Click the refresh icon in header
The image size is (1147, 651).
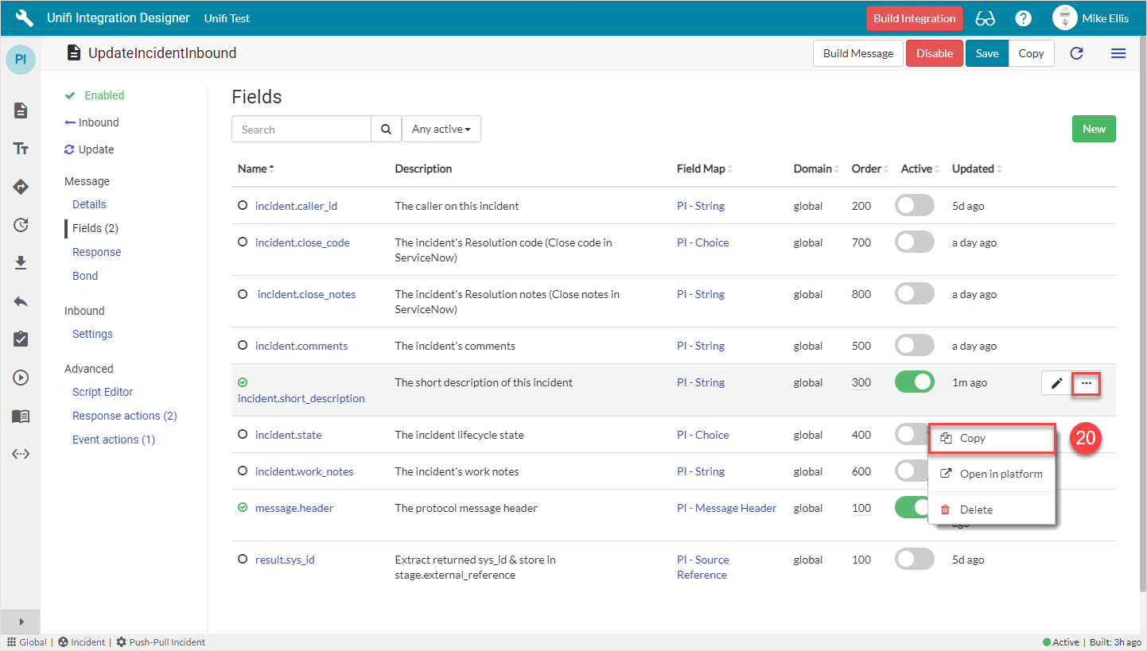pyautogui.click(x=1076, y=53)
